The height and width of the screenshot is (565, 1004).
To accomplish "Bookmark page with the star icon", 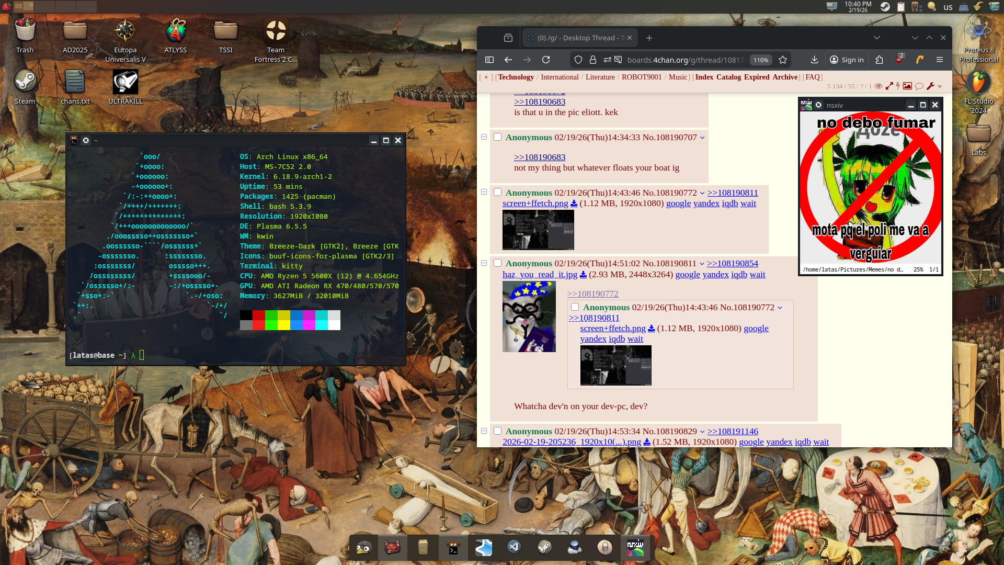I will [783, 60].
